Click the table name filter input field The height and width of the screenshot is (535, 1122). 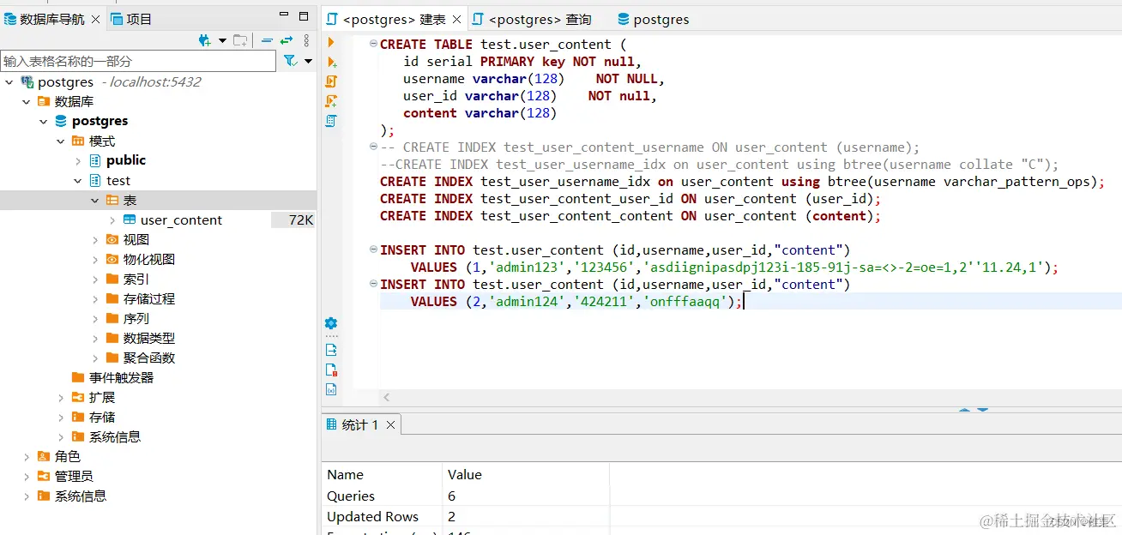[x=138, y=61]
